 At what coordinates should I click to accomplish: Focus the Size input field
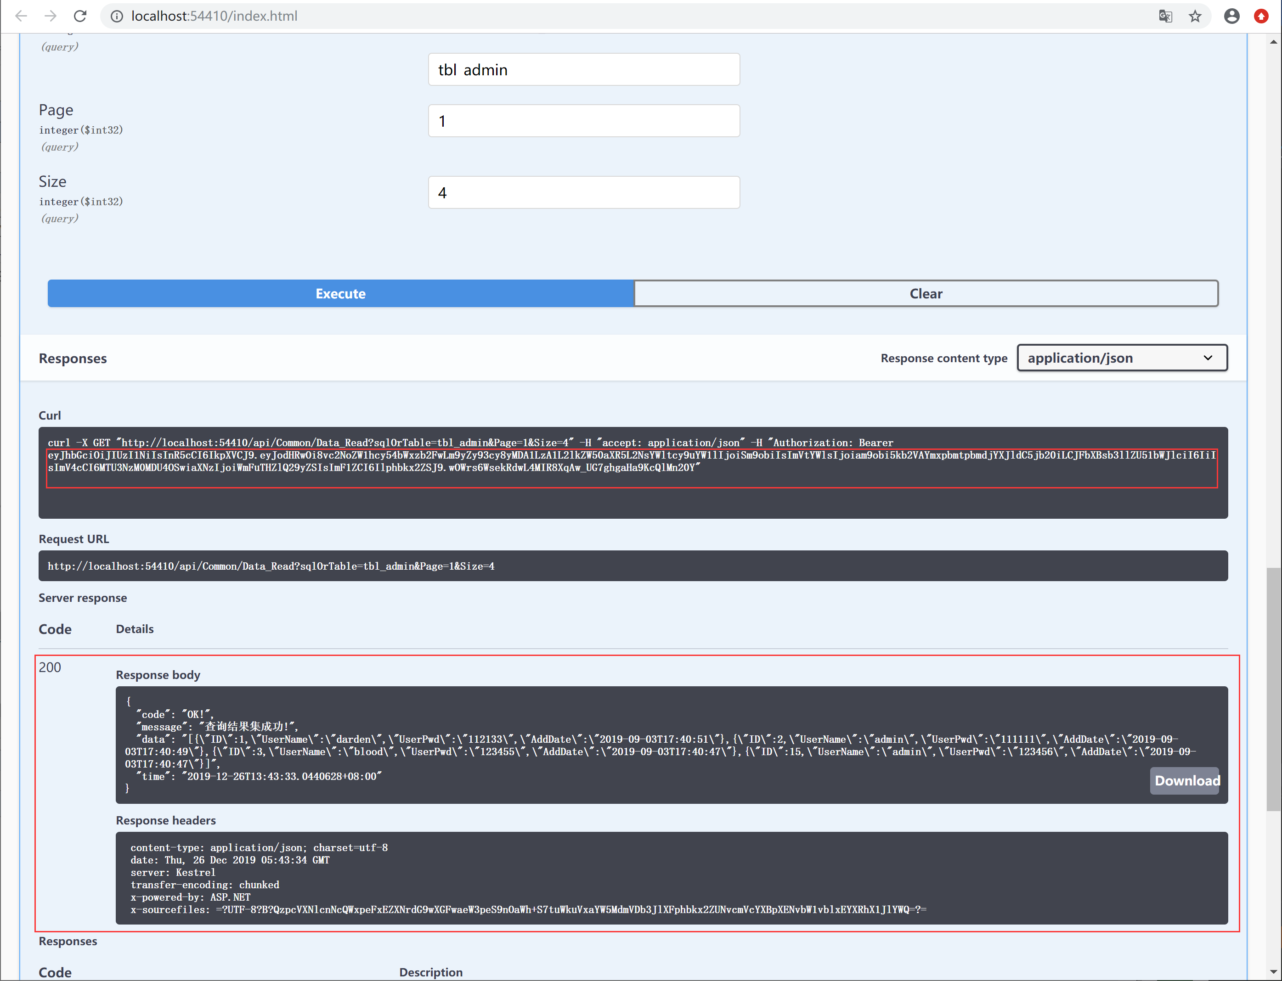583,193
